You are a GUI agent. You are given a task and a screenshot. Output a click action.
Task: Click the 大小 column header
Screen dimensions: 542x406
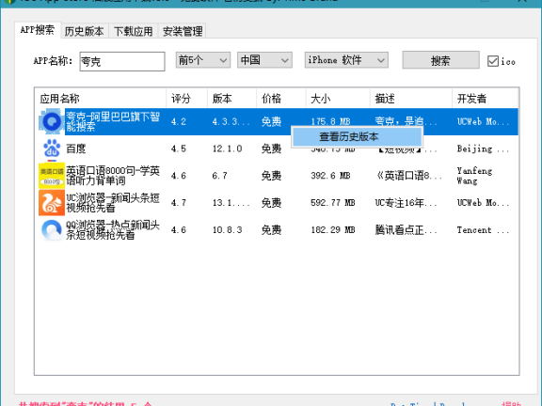338,99
